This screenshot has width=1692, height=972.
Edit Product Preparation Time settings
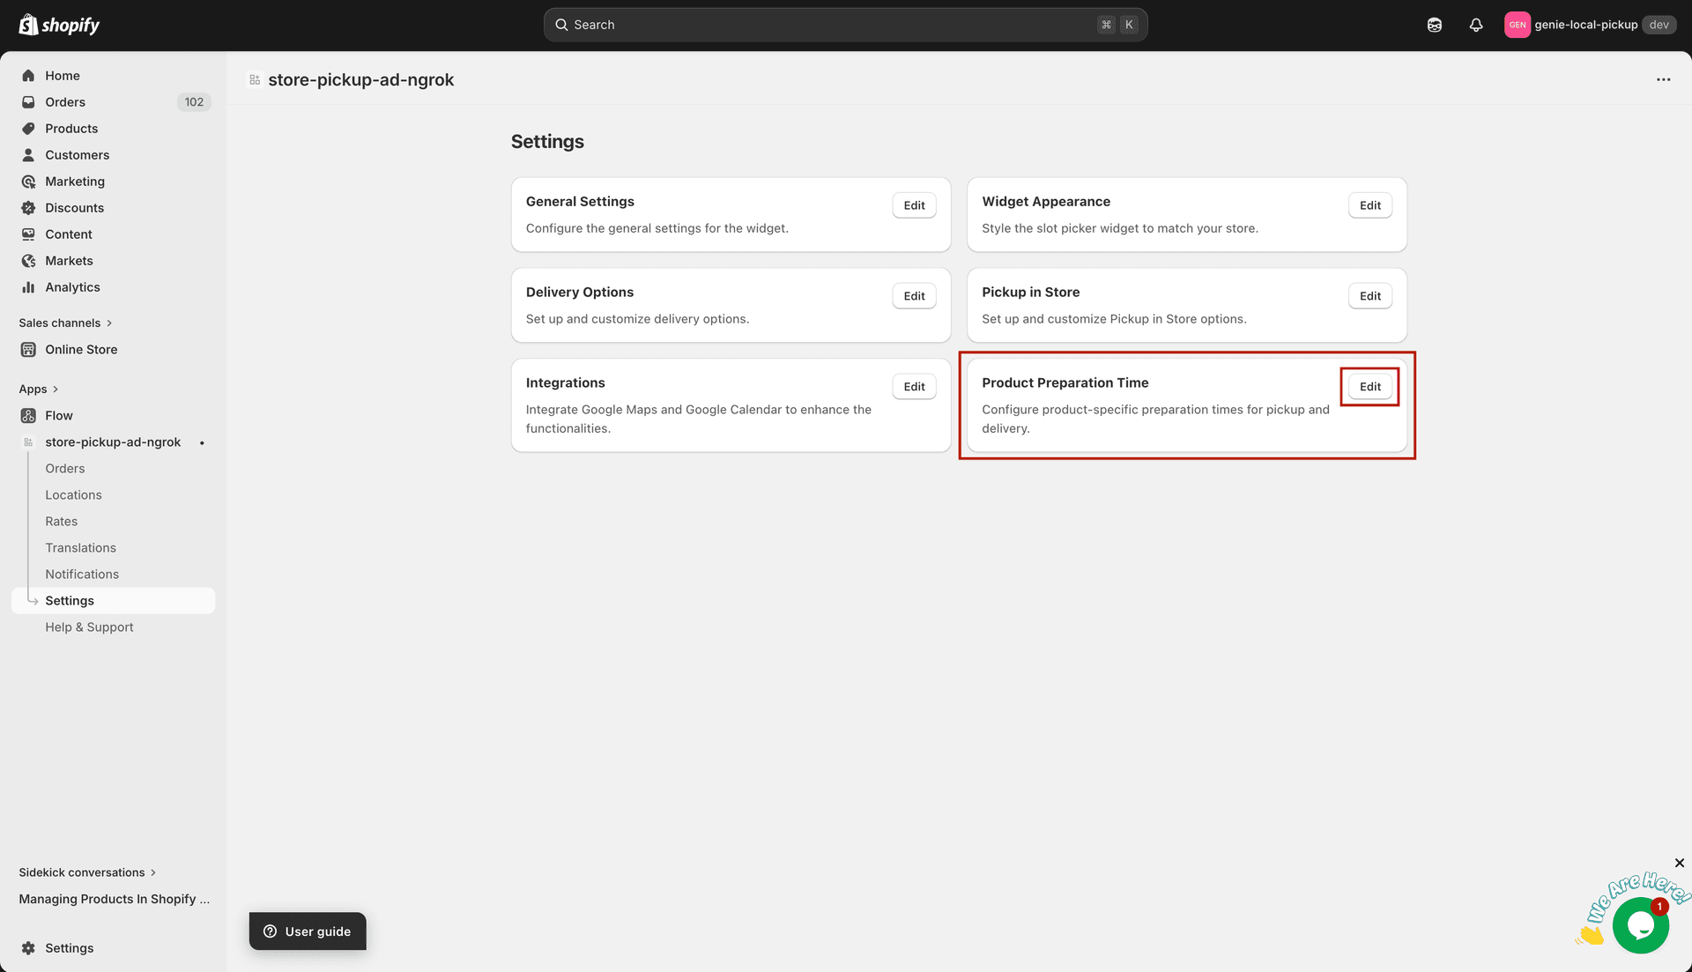tap(1369, 386)
